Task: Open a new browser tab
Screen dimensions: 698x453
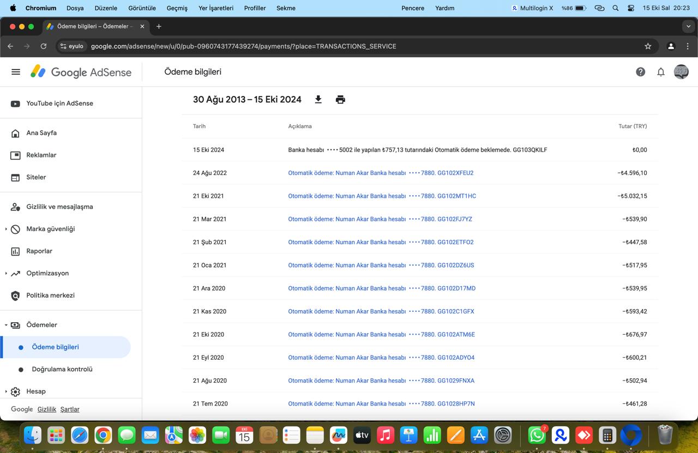Action: tap(159, 26)
